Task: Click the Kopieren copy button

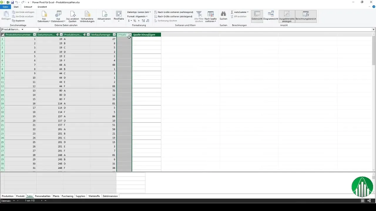Action: pyautogui.click(x=19, y=21)
